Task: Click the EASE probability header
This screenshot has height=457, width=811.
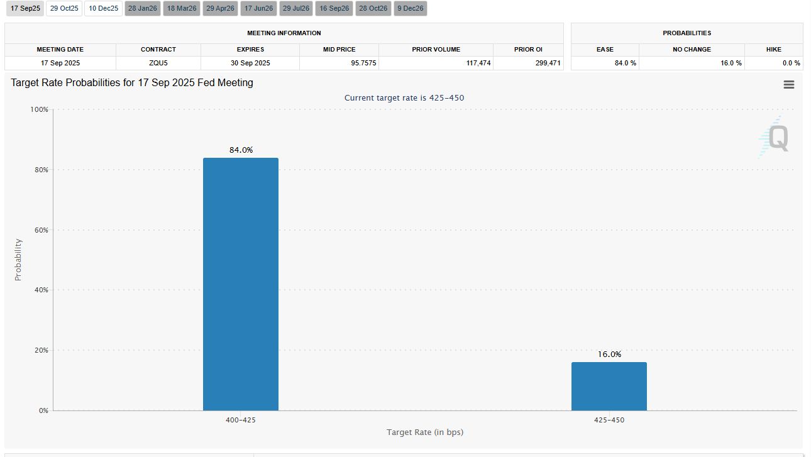Action: pyautogui.click(x=605, y=49)
